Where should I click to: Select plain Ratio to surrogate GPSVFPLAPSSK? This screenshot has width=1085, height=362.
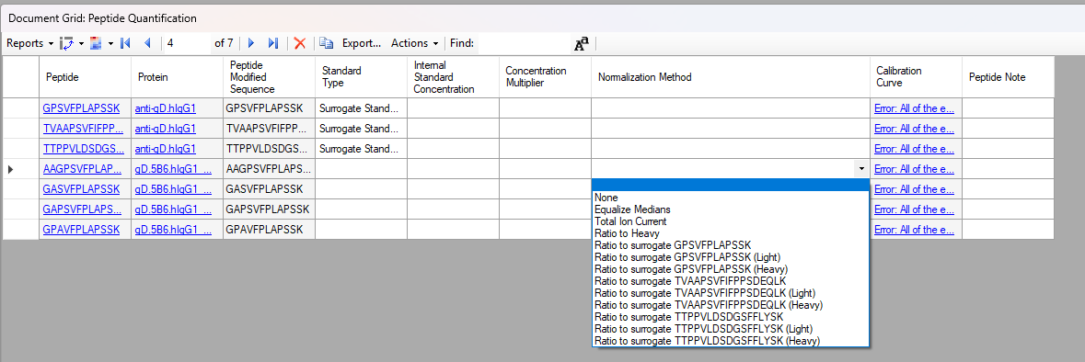pos(730,245)
